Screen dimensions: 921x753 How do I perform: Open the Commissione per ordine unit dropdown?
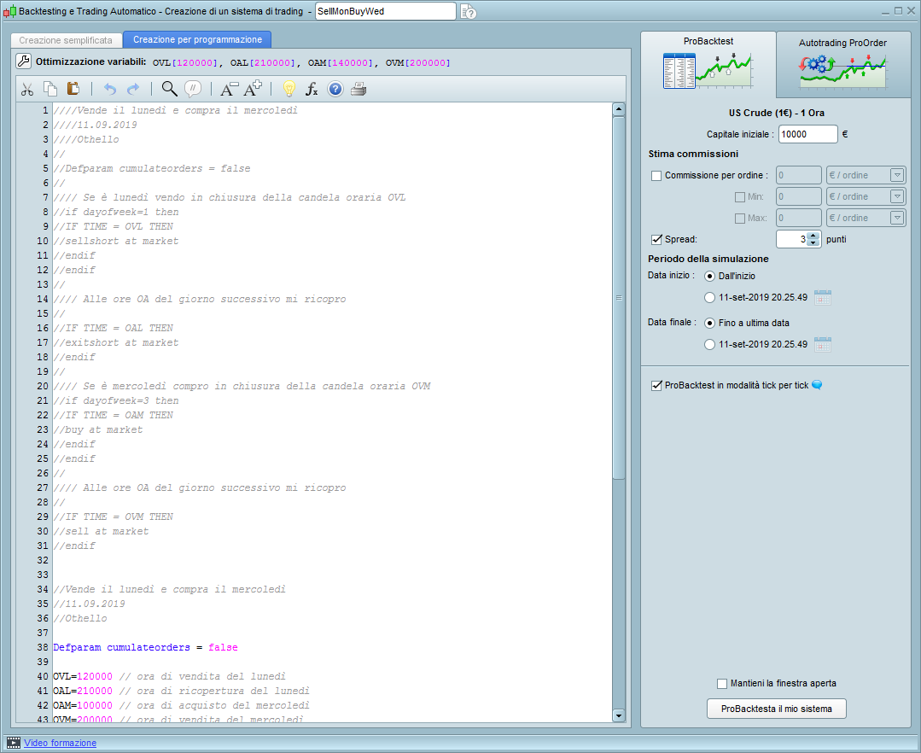pos(896,175)
